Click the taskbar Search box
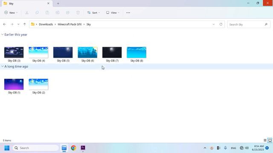Screen dimensions: 273x153 [x=36, y=148]
